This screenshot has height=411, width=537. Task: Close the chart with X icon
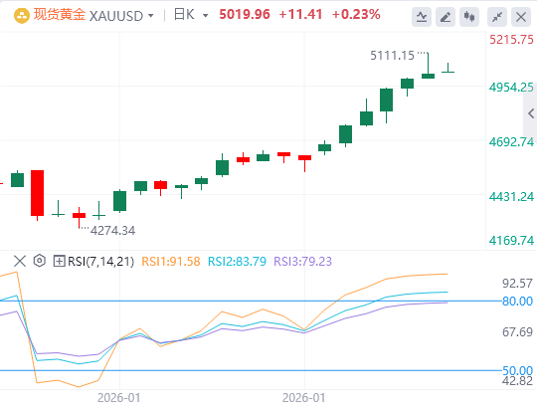click(521, 17)
